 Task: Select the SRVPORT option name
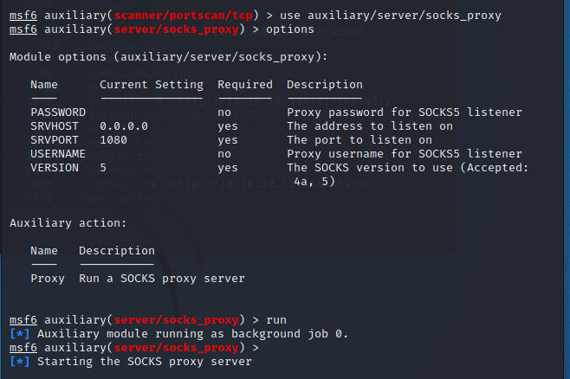coord(54,140)
